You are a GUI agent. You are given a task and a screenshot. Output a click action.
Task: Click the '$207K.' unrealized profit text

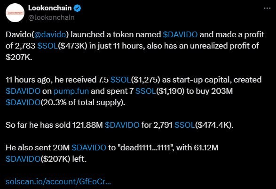click(x=19, y=57)
